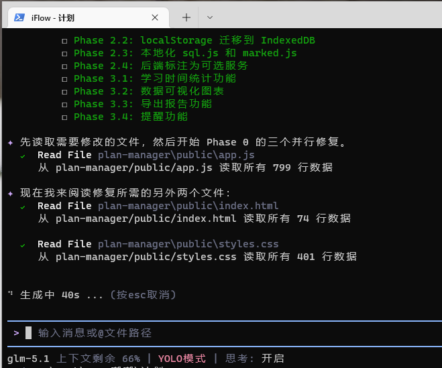Open a new terminal tab with plus button
This screenshot has width=442, height=368.
click(186, 18)
